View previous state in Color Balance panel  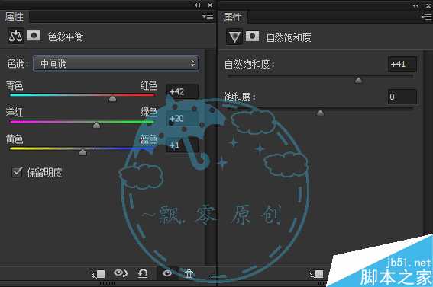pos(121,273)
